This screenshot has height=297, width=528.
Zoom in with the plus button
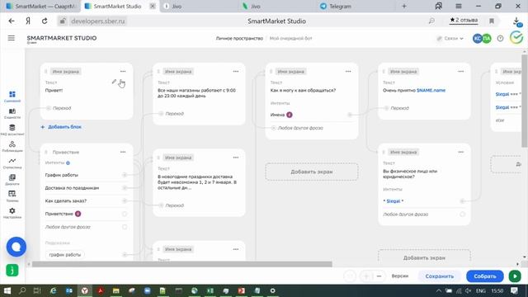366,276
